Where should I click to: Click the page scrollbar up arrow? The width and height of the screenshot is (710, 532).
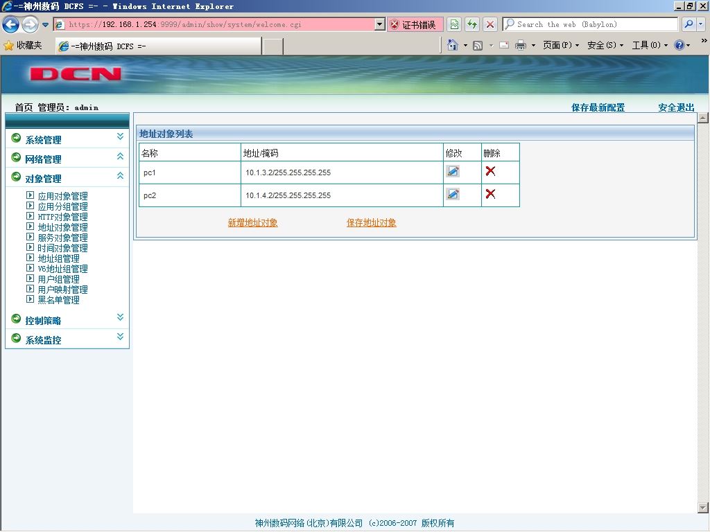click(x=703, y=118)
